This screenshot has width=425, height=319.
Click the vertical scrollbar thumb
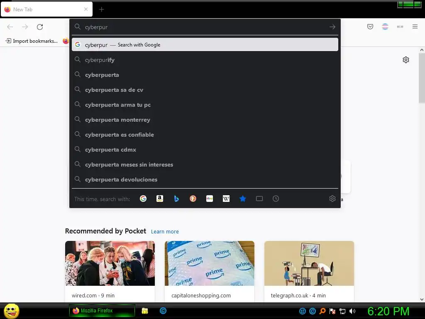coord(422,78)
